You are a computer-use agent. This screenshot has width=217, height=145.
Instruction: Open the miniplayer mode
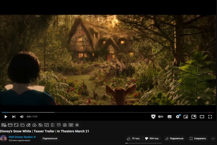(186, 117)
